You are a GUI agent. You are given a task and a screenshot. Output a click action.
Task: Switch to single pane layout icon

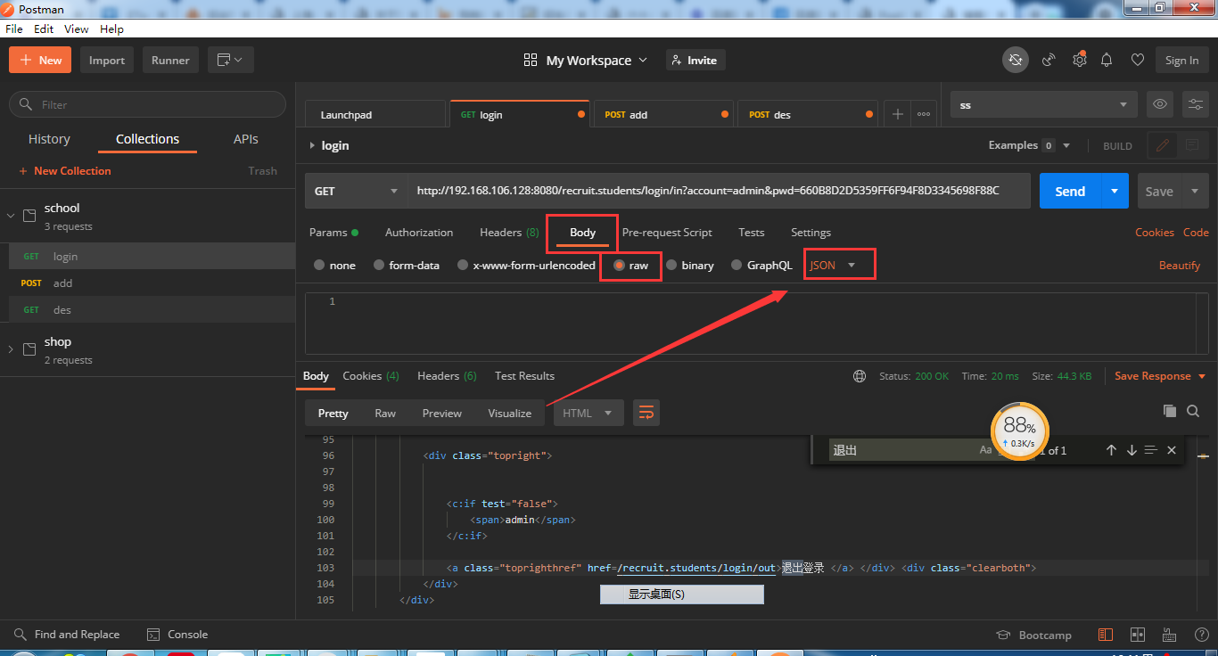1106,635
